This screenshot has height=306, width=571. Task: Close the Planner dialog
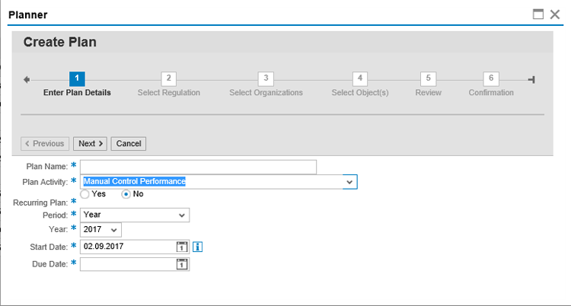556,14
